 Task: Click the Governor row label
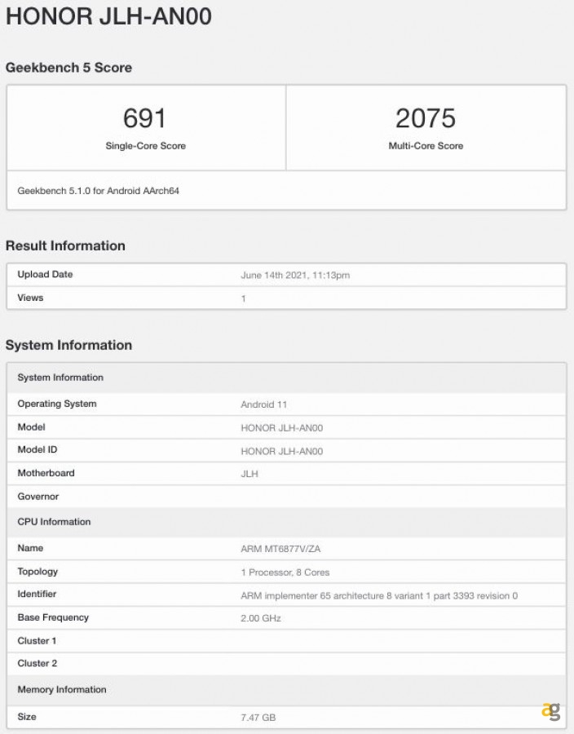tap(38, 497)
